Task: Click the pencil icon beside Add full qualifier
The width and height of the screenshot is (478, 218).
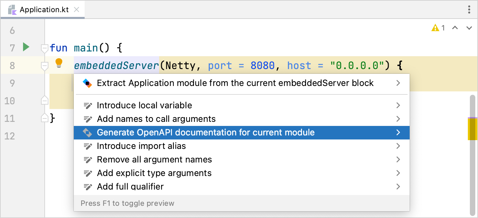Action: pyautogui.click(x=88, y=187)
